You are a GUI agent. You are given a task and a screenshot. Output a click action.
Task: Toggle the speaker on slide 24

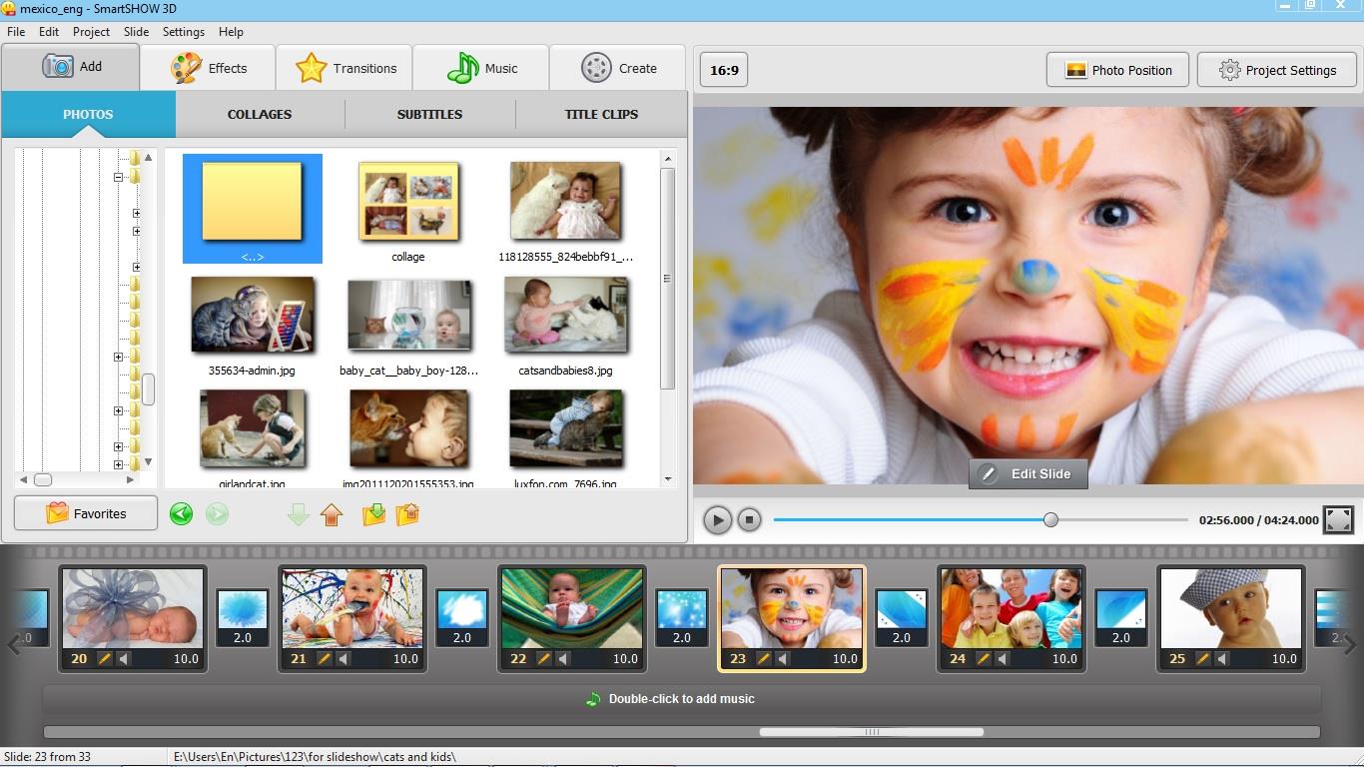coord(1004,659)
